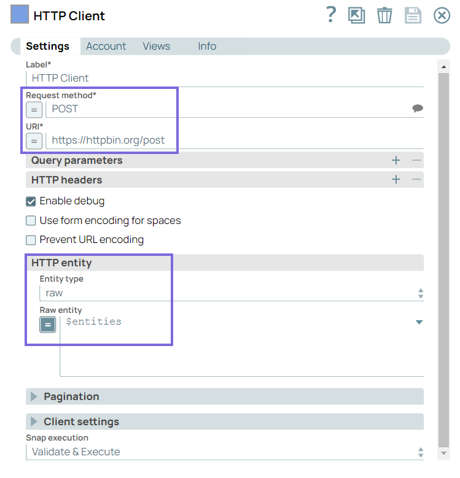The height and width of the screenshot is (478, 460).
Task: Toggle expression button for Request method
Action: (x=34, y=110)
